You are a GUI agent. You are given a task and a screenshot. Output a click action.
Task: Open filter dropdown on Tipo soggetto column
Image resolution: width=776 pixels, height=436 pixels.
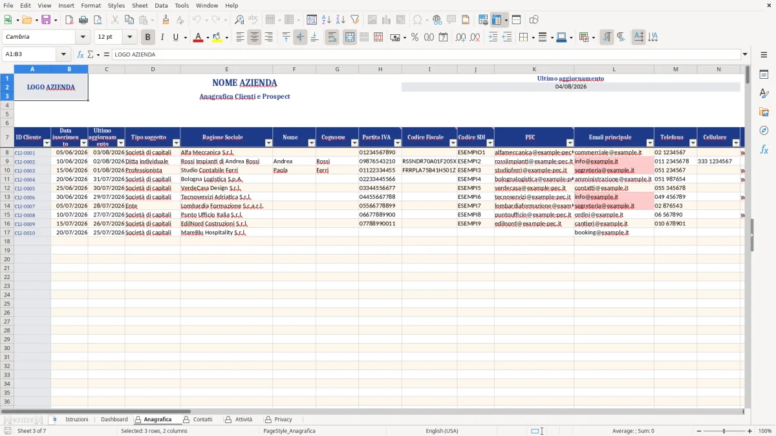[x=175, y=143]
